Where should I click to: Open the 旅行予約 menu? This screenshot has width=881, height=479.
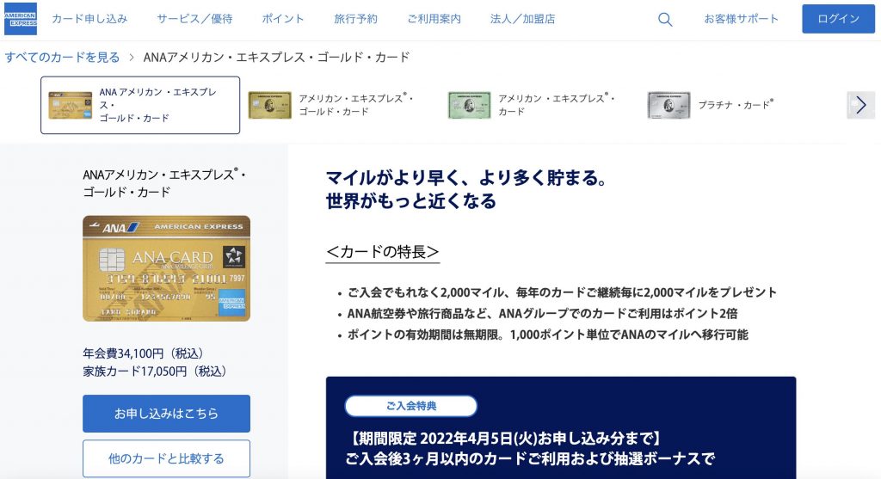click(355, 19)
